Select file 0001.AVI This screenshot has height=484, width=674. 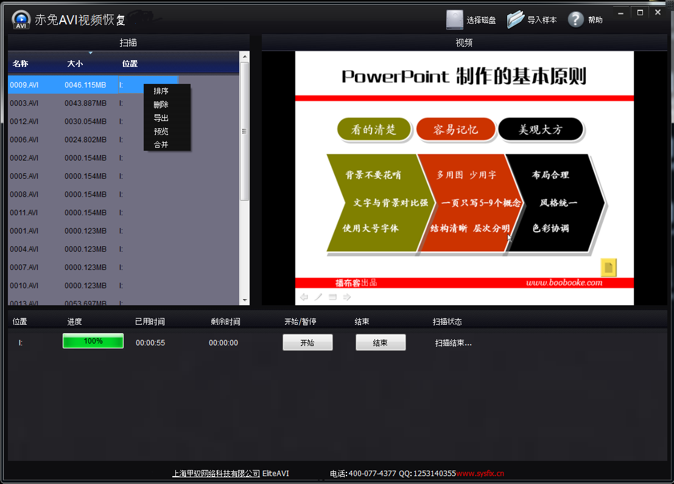[x=24, y=231]
